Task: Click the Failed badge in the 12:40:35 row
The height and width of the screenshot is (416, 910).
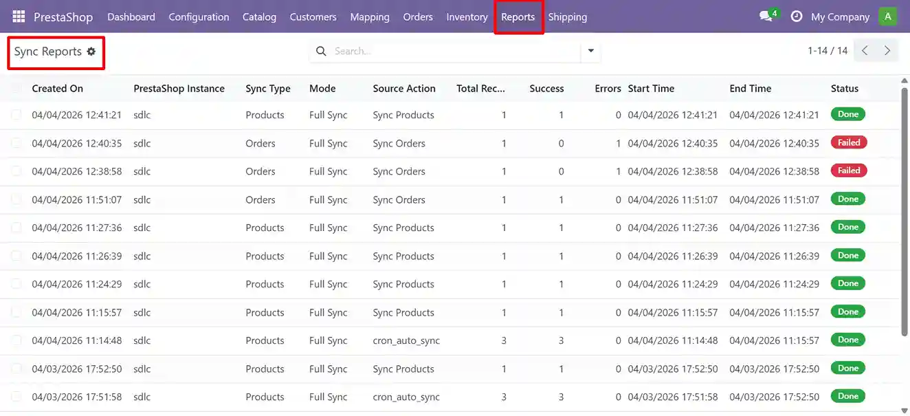Action: [849, 142]
